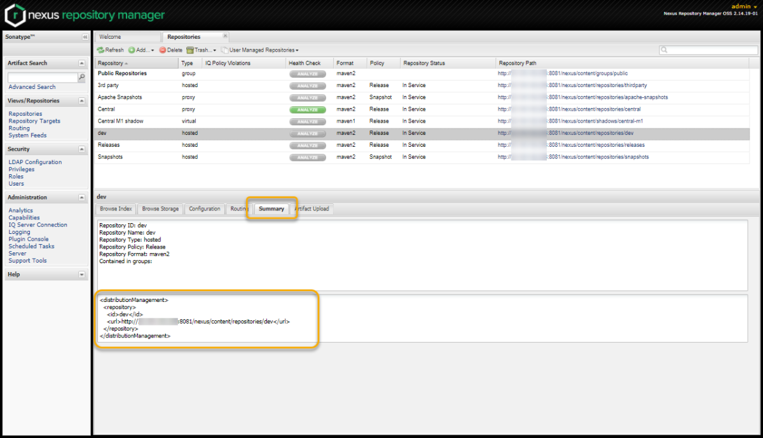Click Analyze for Snapshots repository
The width and height of the screenshot is (763, 438).
tap(308, 157)
